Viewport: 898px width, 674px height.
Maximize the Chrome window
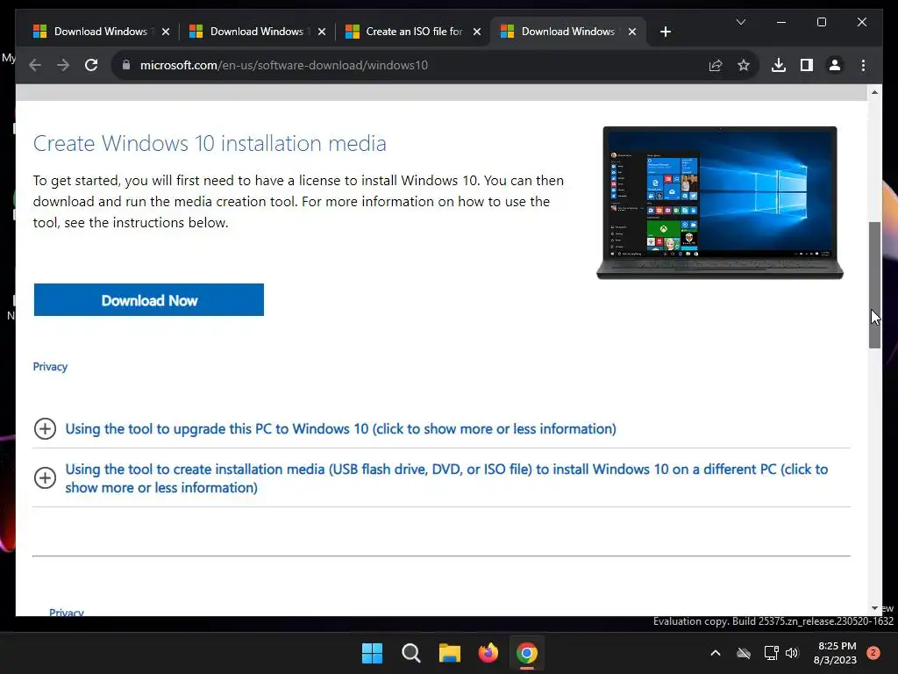(x=821, y=22)
